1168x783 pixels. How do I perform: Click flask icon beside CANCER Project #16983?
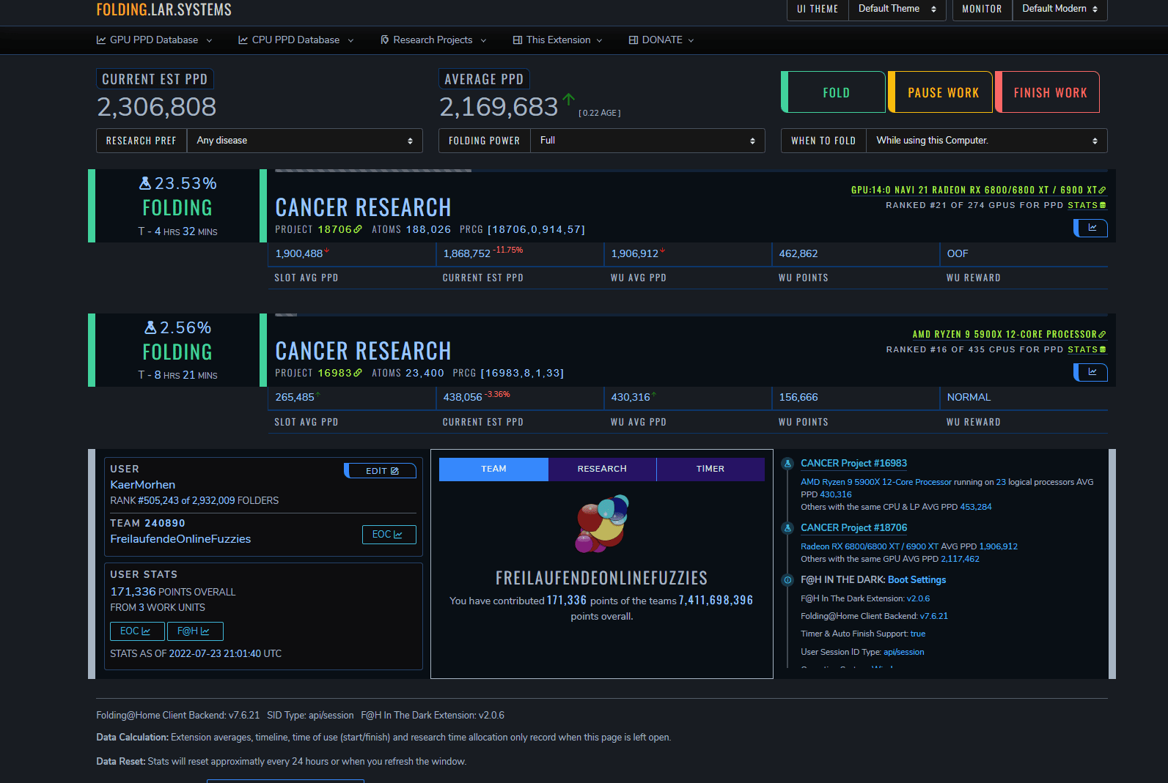pos(787,464)
